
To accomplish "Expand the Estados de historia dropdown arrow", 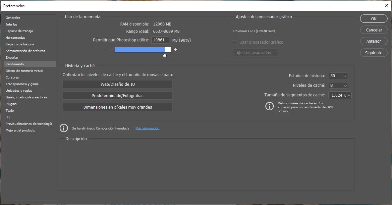I will (x=345, y=76).
